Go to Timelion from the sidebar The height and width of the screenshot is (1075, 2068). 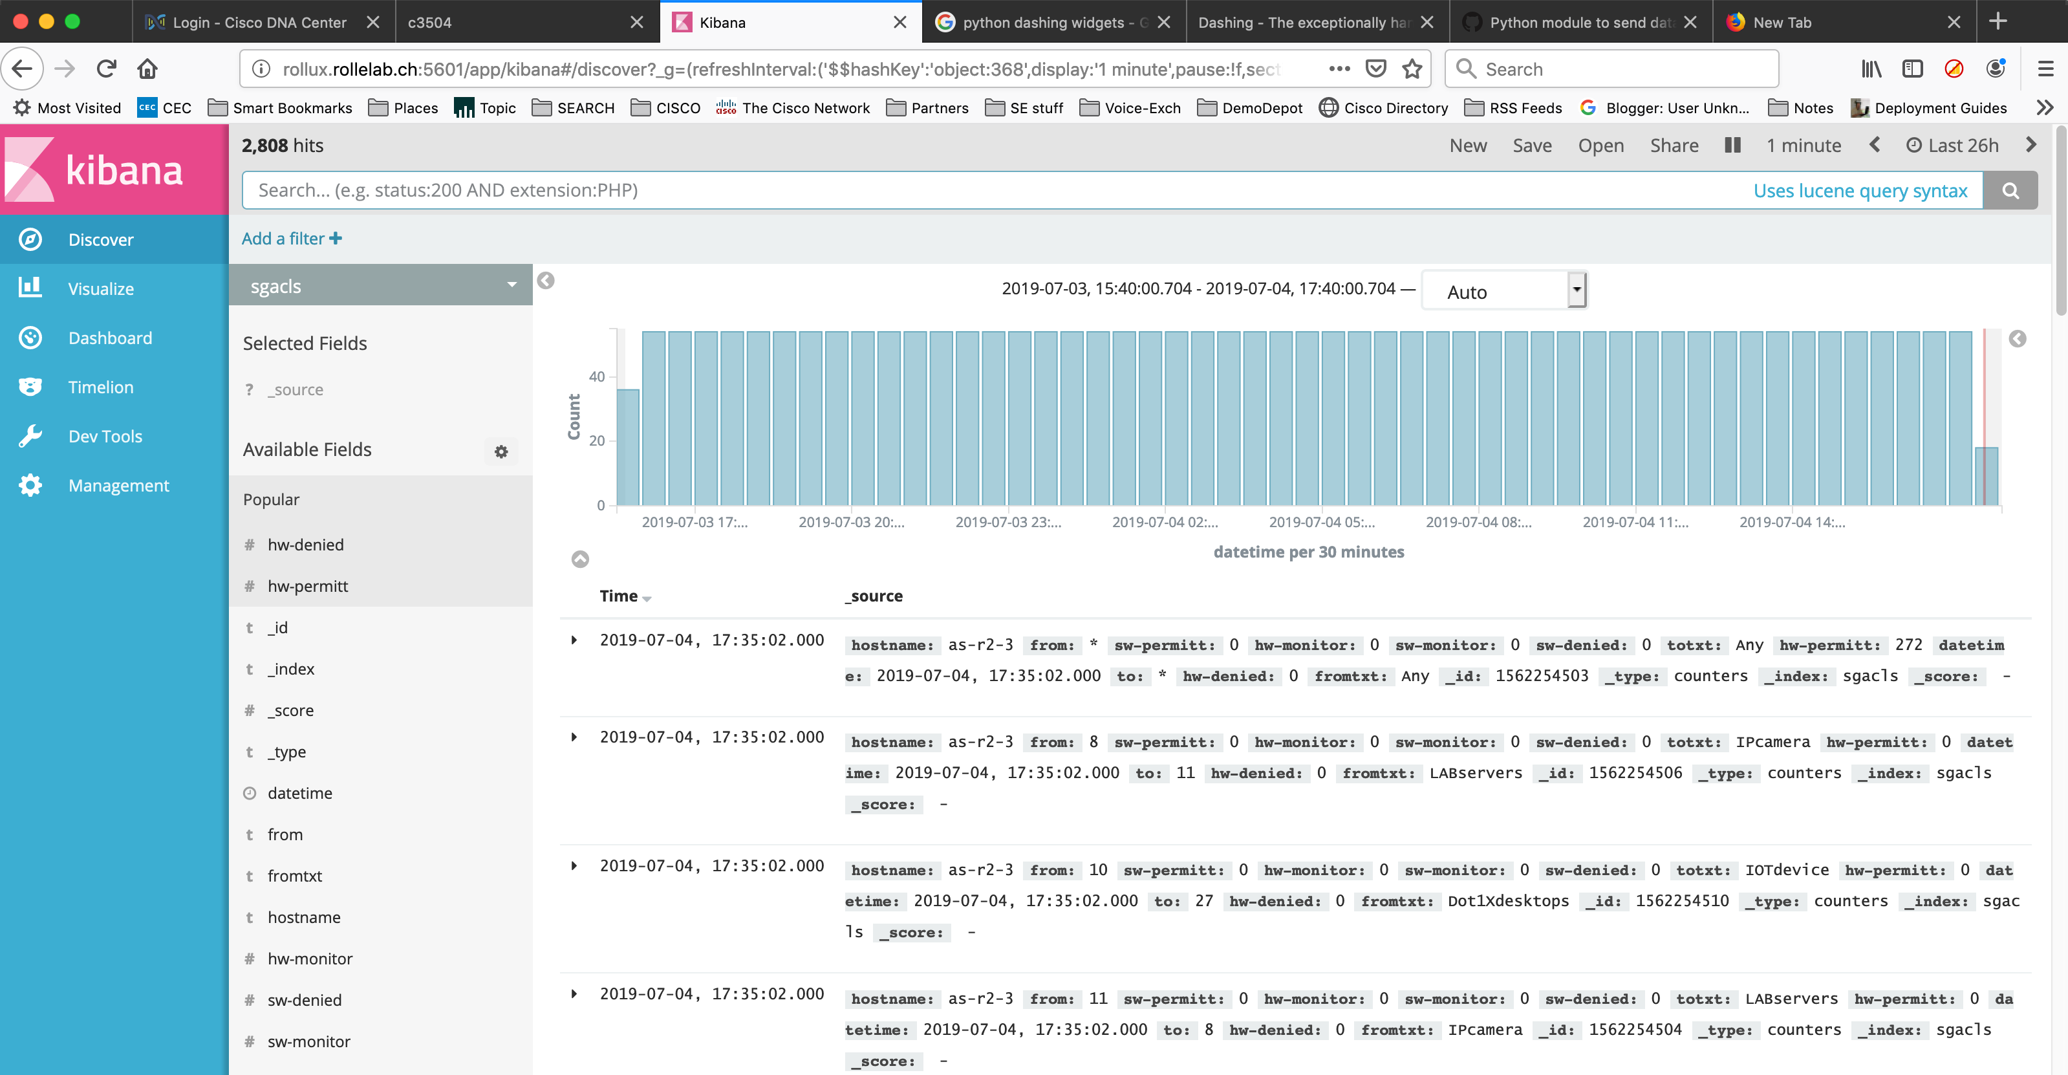[x=100, y=387]
